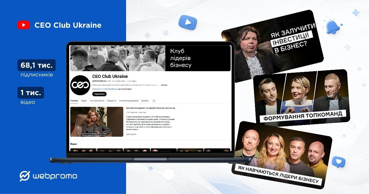The image size is (369, 194).
Task: Open the channel search magnifier icon
Action: tap(154, 101)
